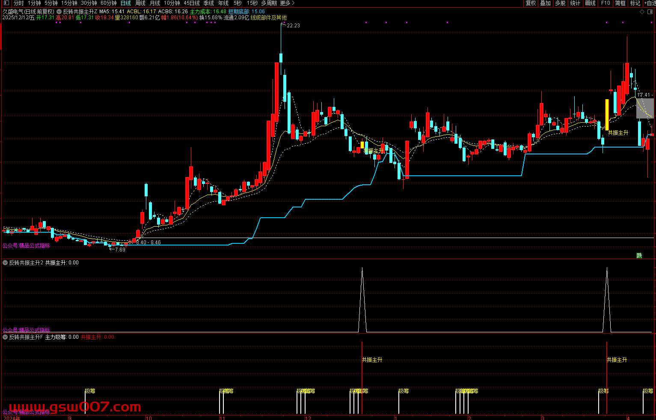The image size is (656, 420).
Task: Switch to the 60分钟 period tab
Action: [x=108, y=3]
